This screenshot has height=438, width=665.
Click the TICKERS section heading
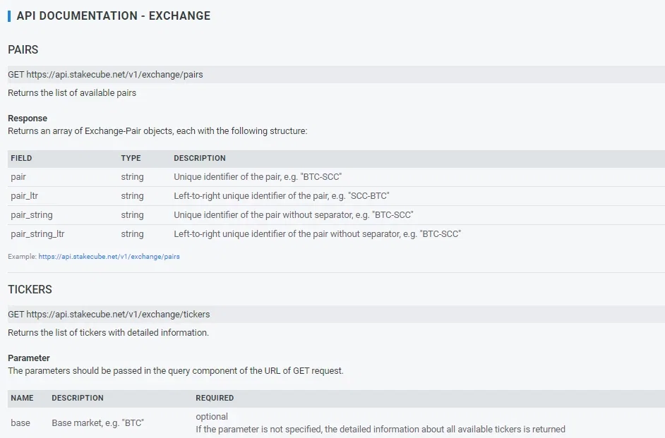[x=30, y=289]
